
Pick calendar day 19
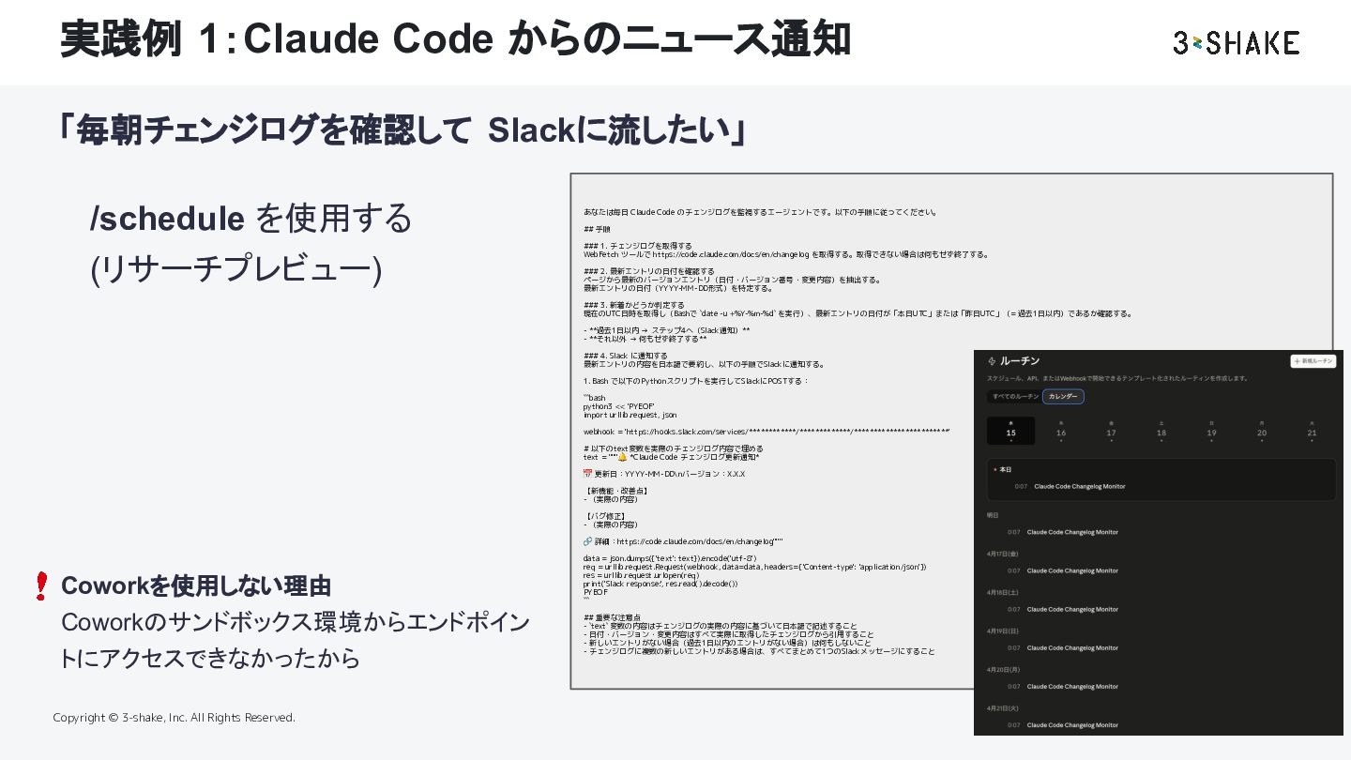click(1211, 431)
